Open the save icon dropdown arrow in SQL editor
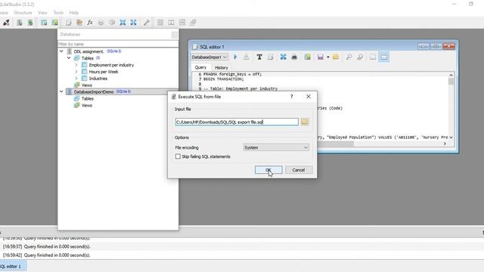 tap(327, 57)
